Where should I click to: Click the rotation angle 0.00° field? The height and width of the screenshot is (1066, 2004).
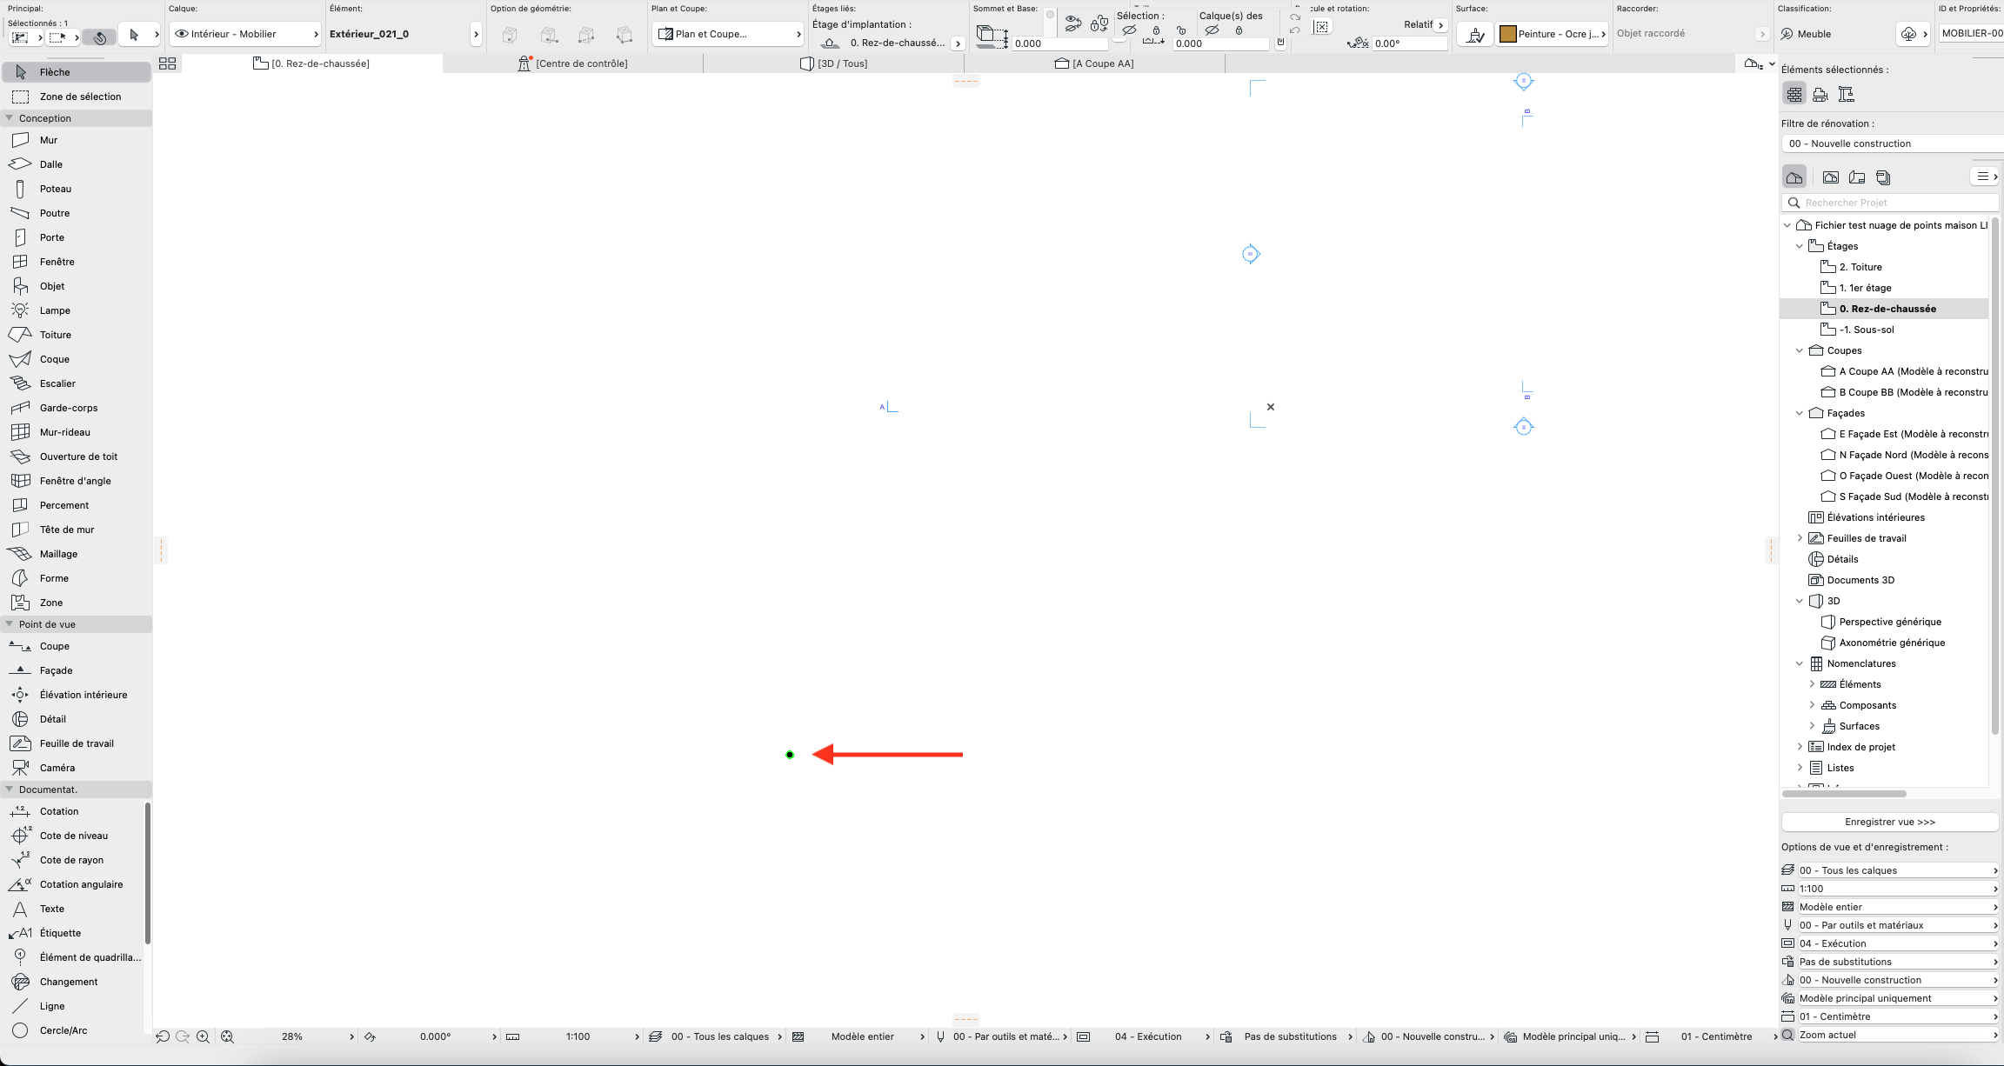(x=1409, y=43)
